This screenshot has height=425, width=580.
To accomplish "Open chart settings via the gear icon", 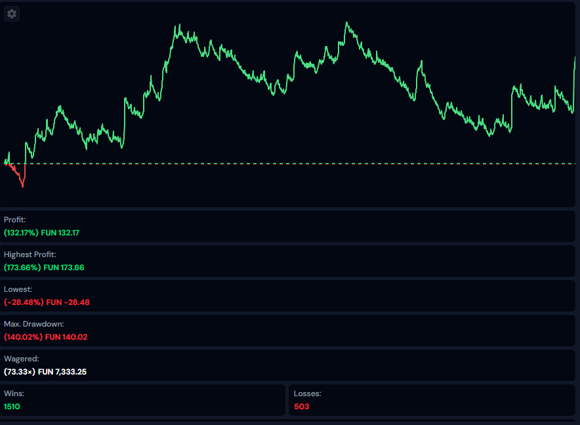I will (x=12, y=14).
